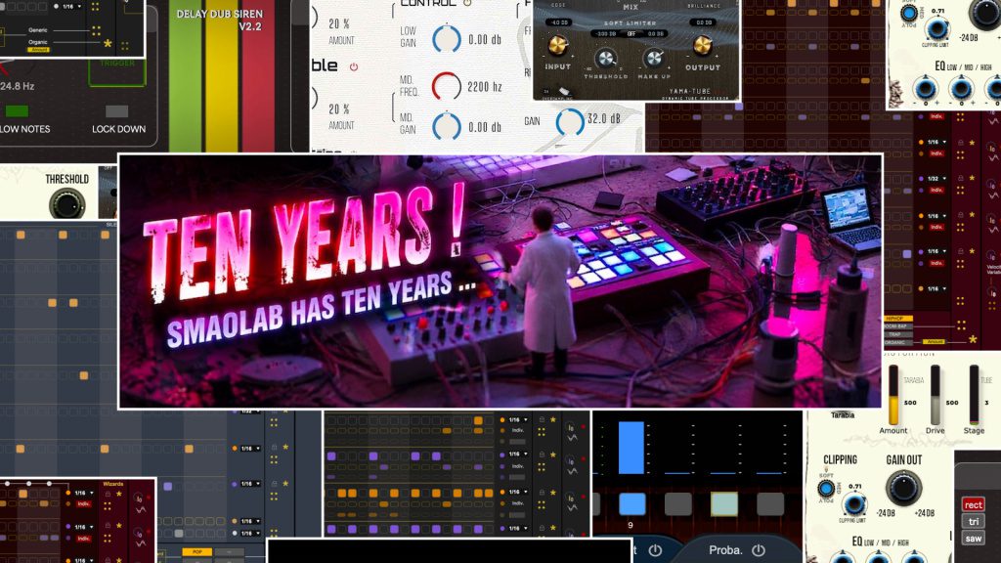Click the blue Clipping Soft/Med/Hard knob bottom right
This screenshot has width=1001, height=563.
pos(826,489)
